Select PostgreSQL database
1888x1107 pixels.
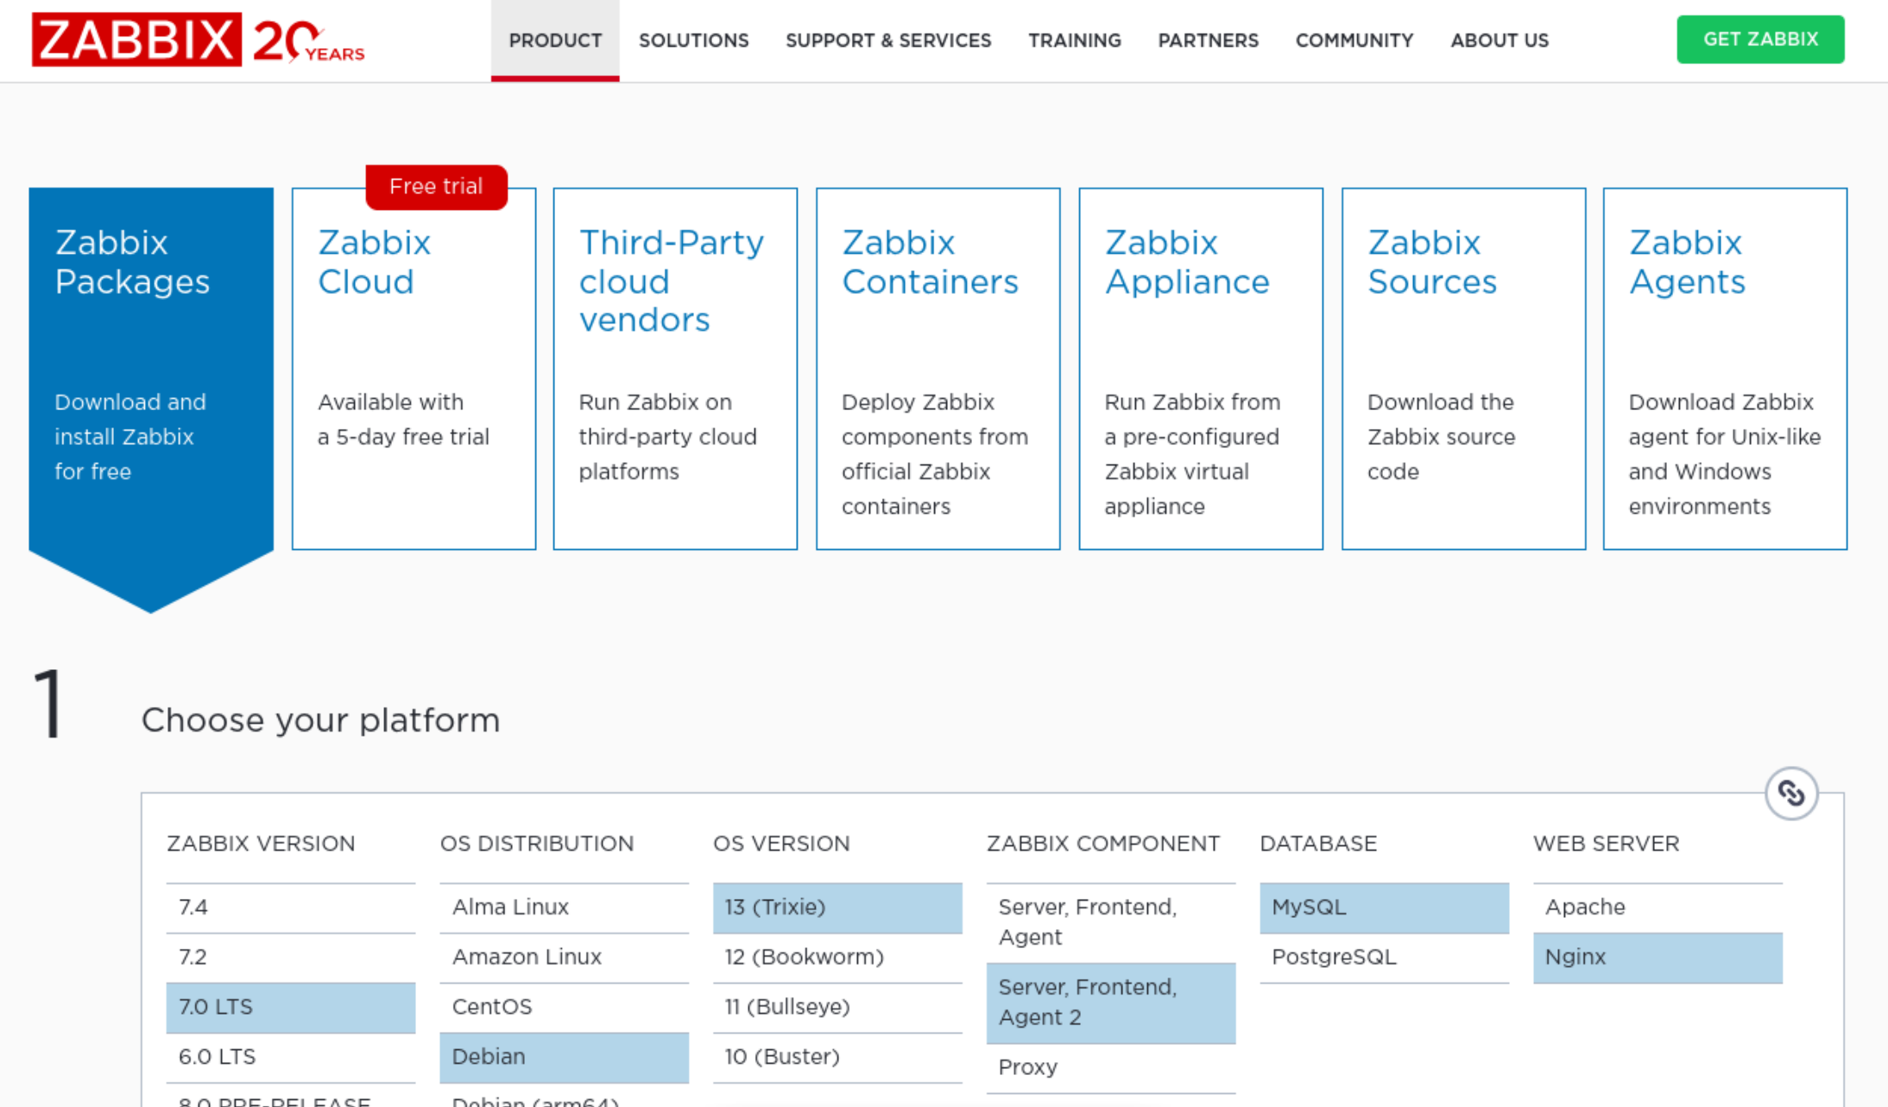tap(1385, 958)
